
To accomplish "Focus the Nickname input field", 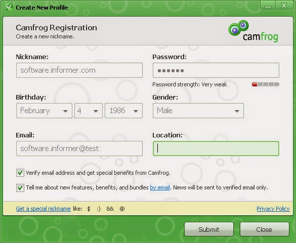I will 79,70.
